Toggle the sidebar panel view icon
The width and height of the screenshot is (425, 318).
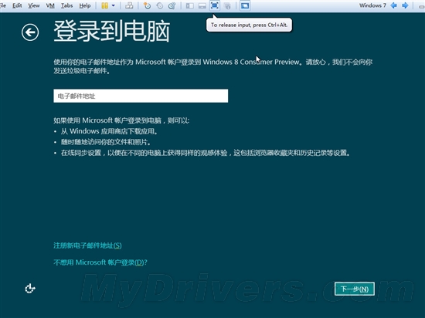(x=190, y=5)
